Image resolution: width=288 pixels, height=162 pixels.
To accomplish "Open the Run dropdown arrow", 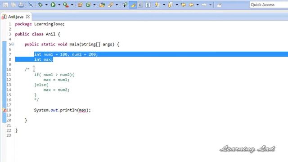I will point(59,5).
